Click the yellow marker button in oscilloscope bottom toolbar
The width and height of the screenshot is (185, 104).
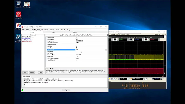[109, 79]
